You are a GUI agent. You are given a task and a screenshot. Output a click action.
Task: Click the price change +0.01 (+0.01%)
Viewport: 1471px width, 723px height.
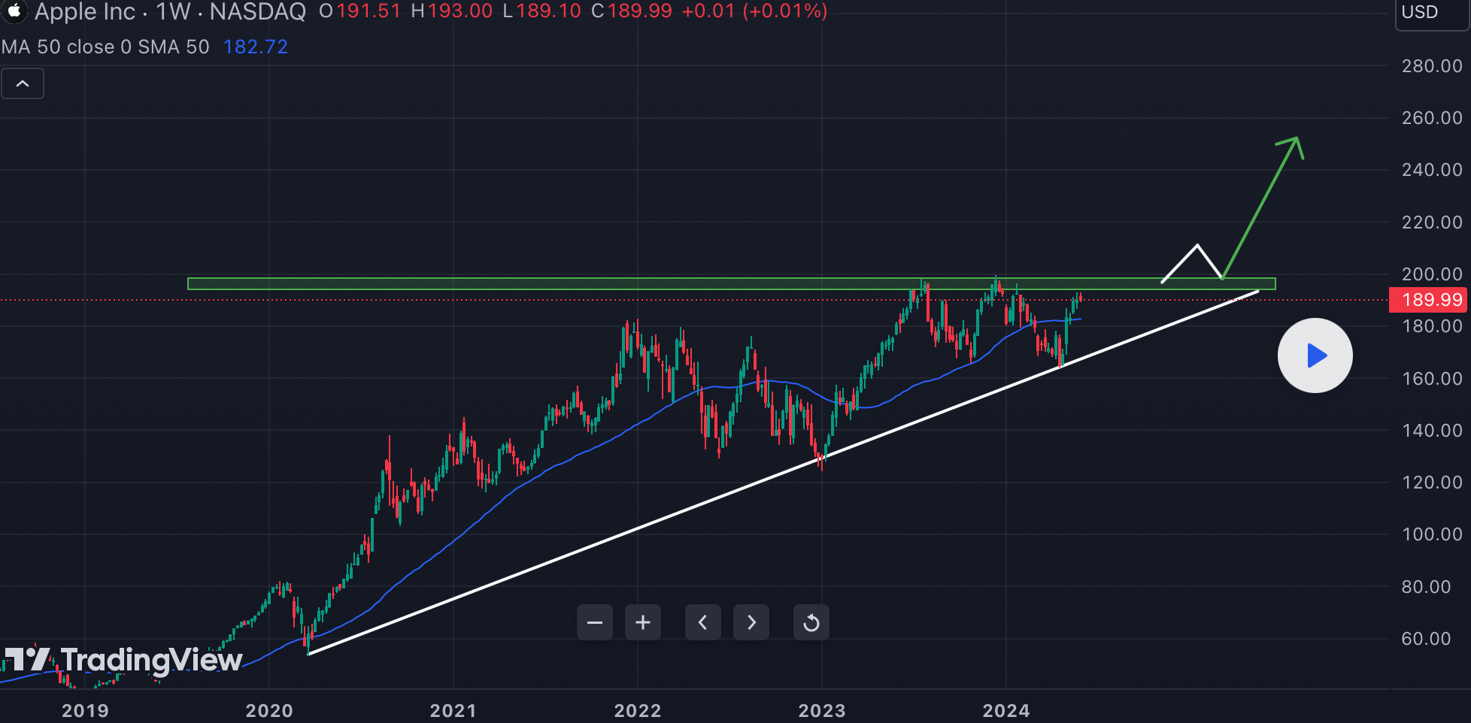(754, 11)
